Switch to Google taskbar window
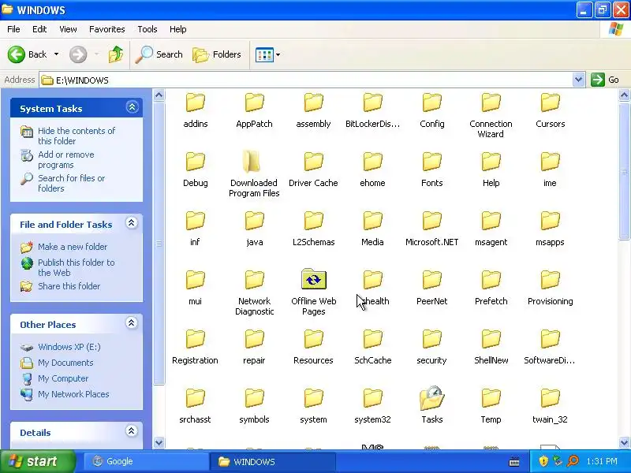Screen dimensions: 631x473 [x=147, y=461]
